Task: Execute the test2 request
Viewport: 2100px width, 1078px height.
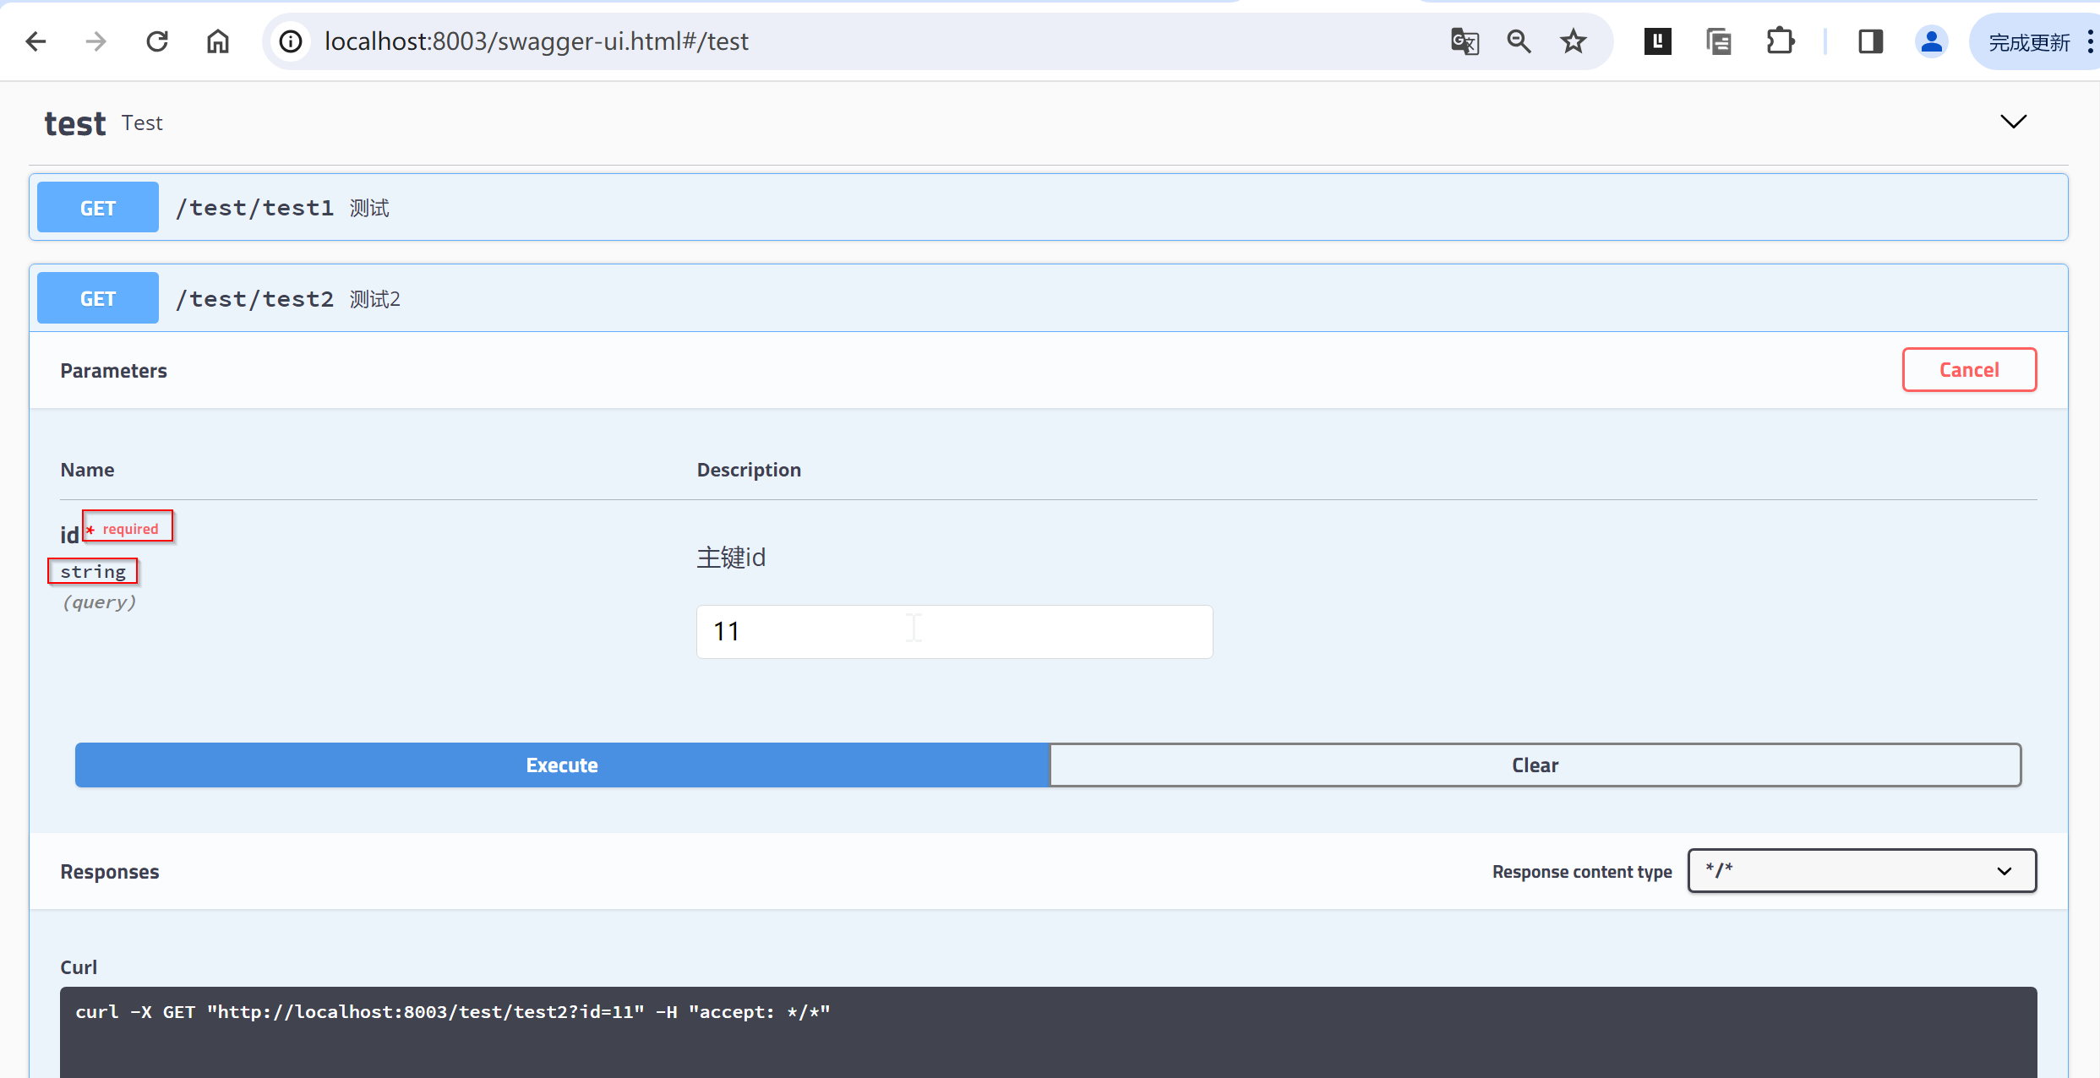Action: point(562,765)
